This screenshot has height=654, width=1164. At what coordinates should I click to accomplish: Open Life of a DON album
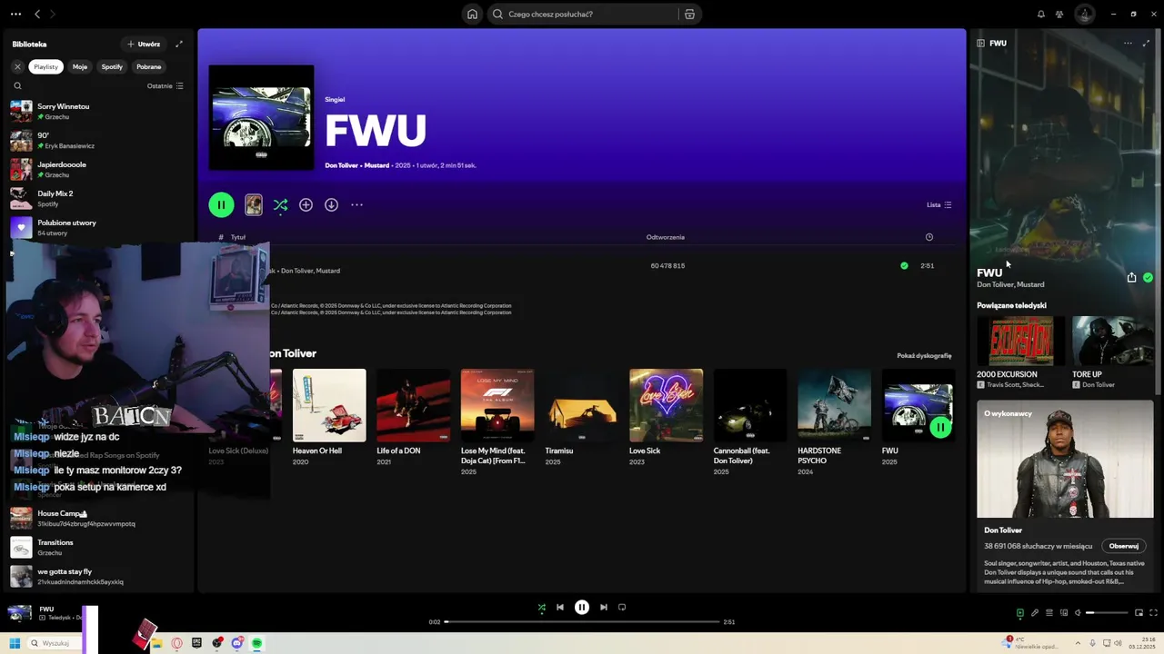pyautogui.click(x=413, y=417)
